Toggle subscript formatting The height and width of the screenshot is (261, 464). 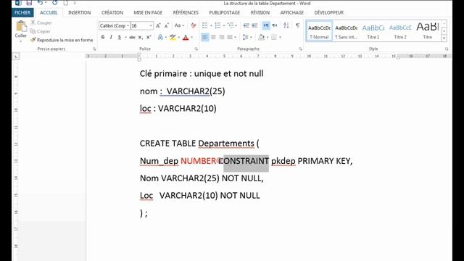click(140, 37)
